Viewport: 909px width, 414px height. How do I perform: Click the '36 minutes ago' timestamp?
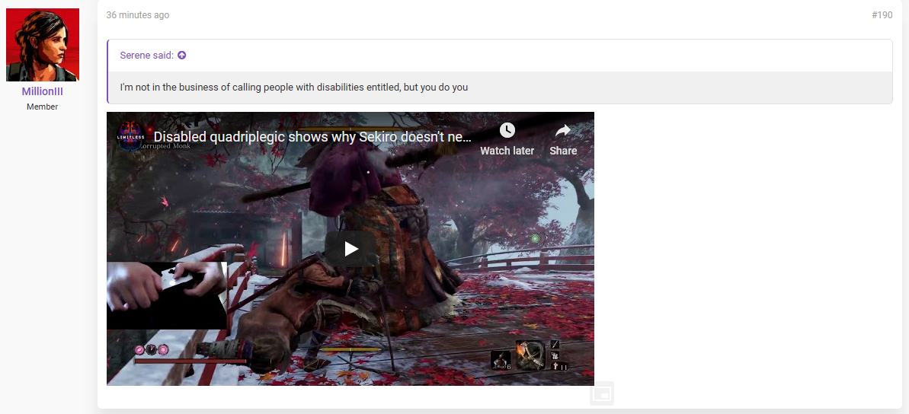point(137,15)
